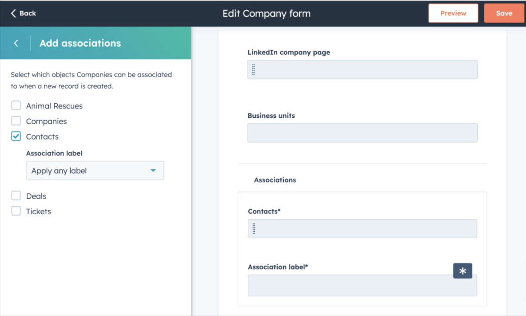
Task: Click the Association label form field
Action: tap(363, 285)
